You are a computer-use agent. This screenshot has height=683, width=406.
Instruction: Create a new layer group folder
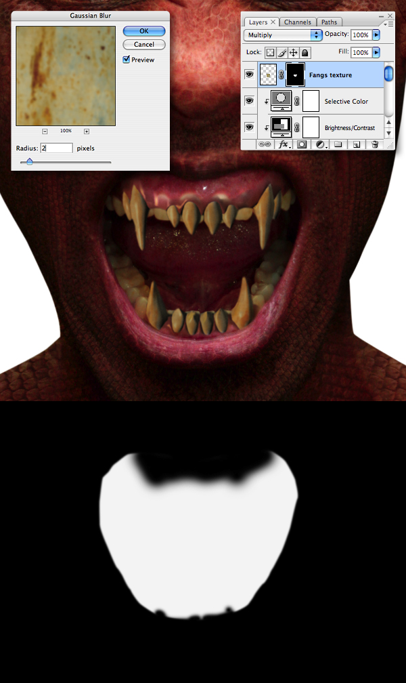pyautogui.click(x=338, y=144)
